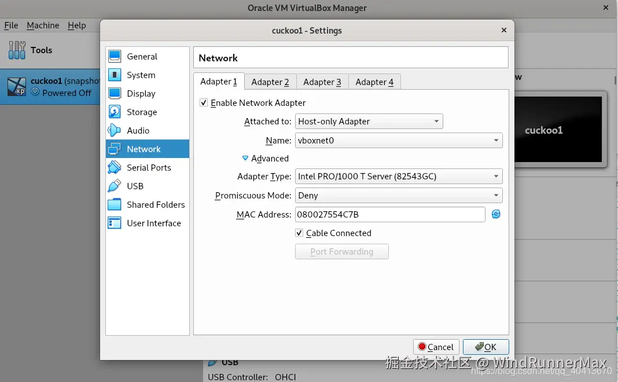Open General settings icon in sidebar
Screen dimensions: 618x382
coord(115,56)
